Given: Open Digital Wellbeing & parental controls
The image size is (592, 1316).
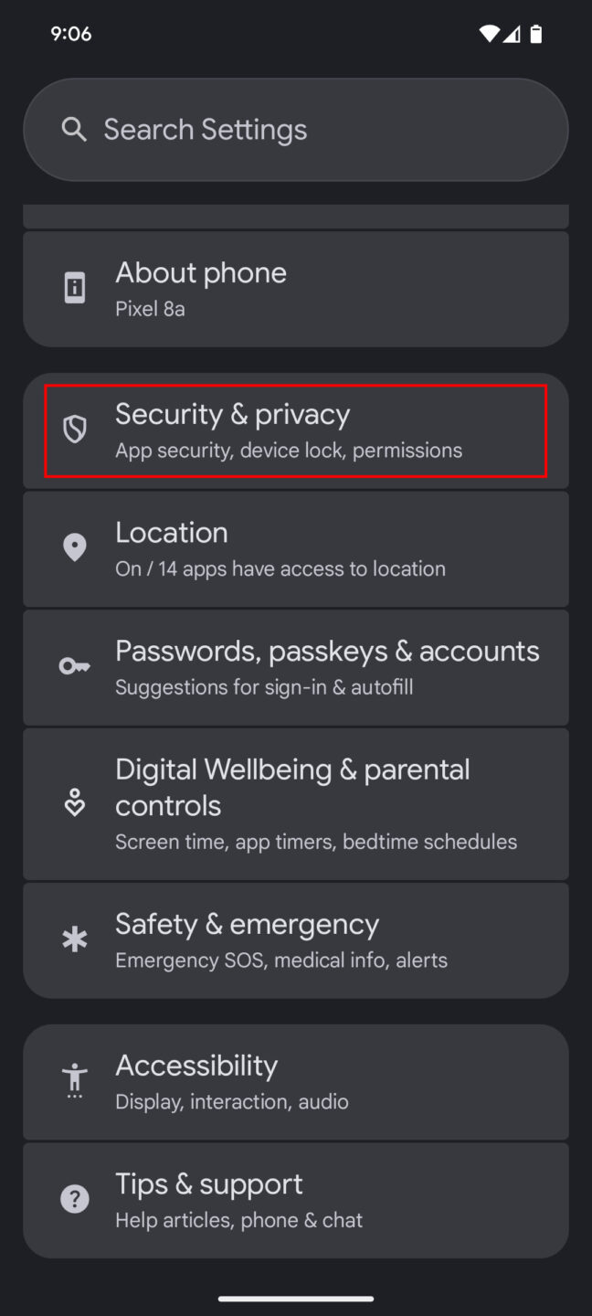Looking at the screenshot, I should click(296, 803).
